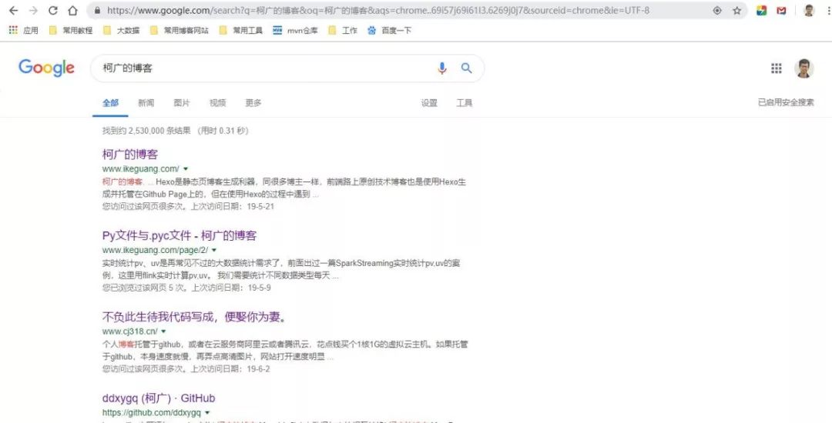This screenshot has width=832, height=423.
Task: Click the Chrome address bar URL
Action: [x=377, y=11]
